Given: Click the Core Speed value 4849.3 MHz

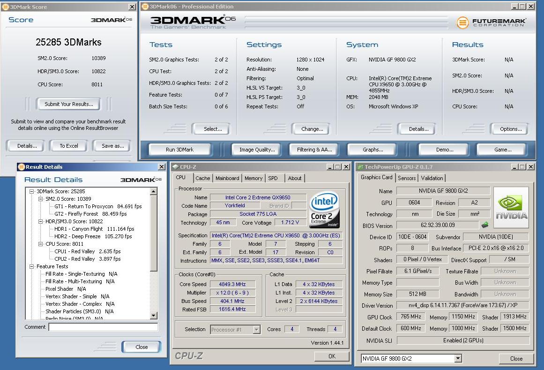Looking at the screenshot, I should [x=232, y=284].
